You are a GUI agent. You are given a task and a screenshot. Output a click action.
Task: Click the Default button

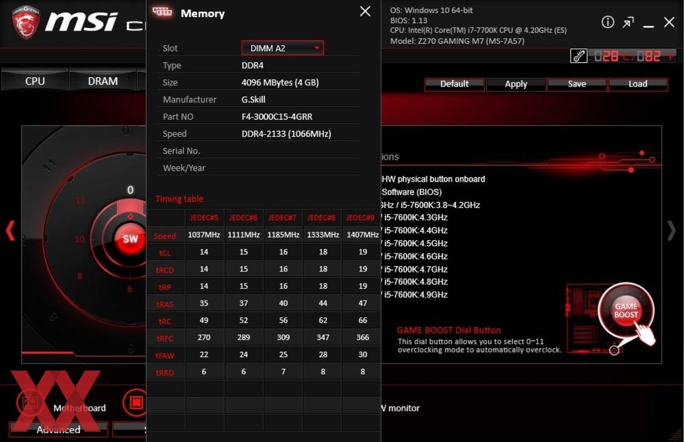(x=454, y=84)
